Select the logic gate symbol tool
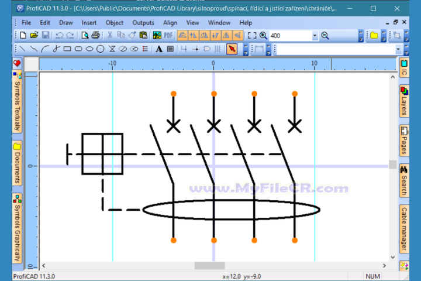 coord(207,49)
